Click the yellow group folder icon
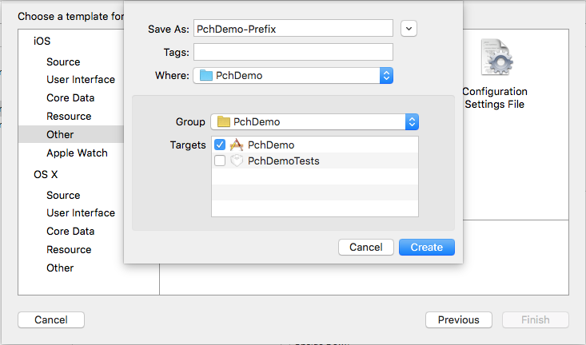The image size is (586, 345). (224, 121)
